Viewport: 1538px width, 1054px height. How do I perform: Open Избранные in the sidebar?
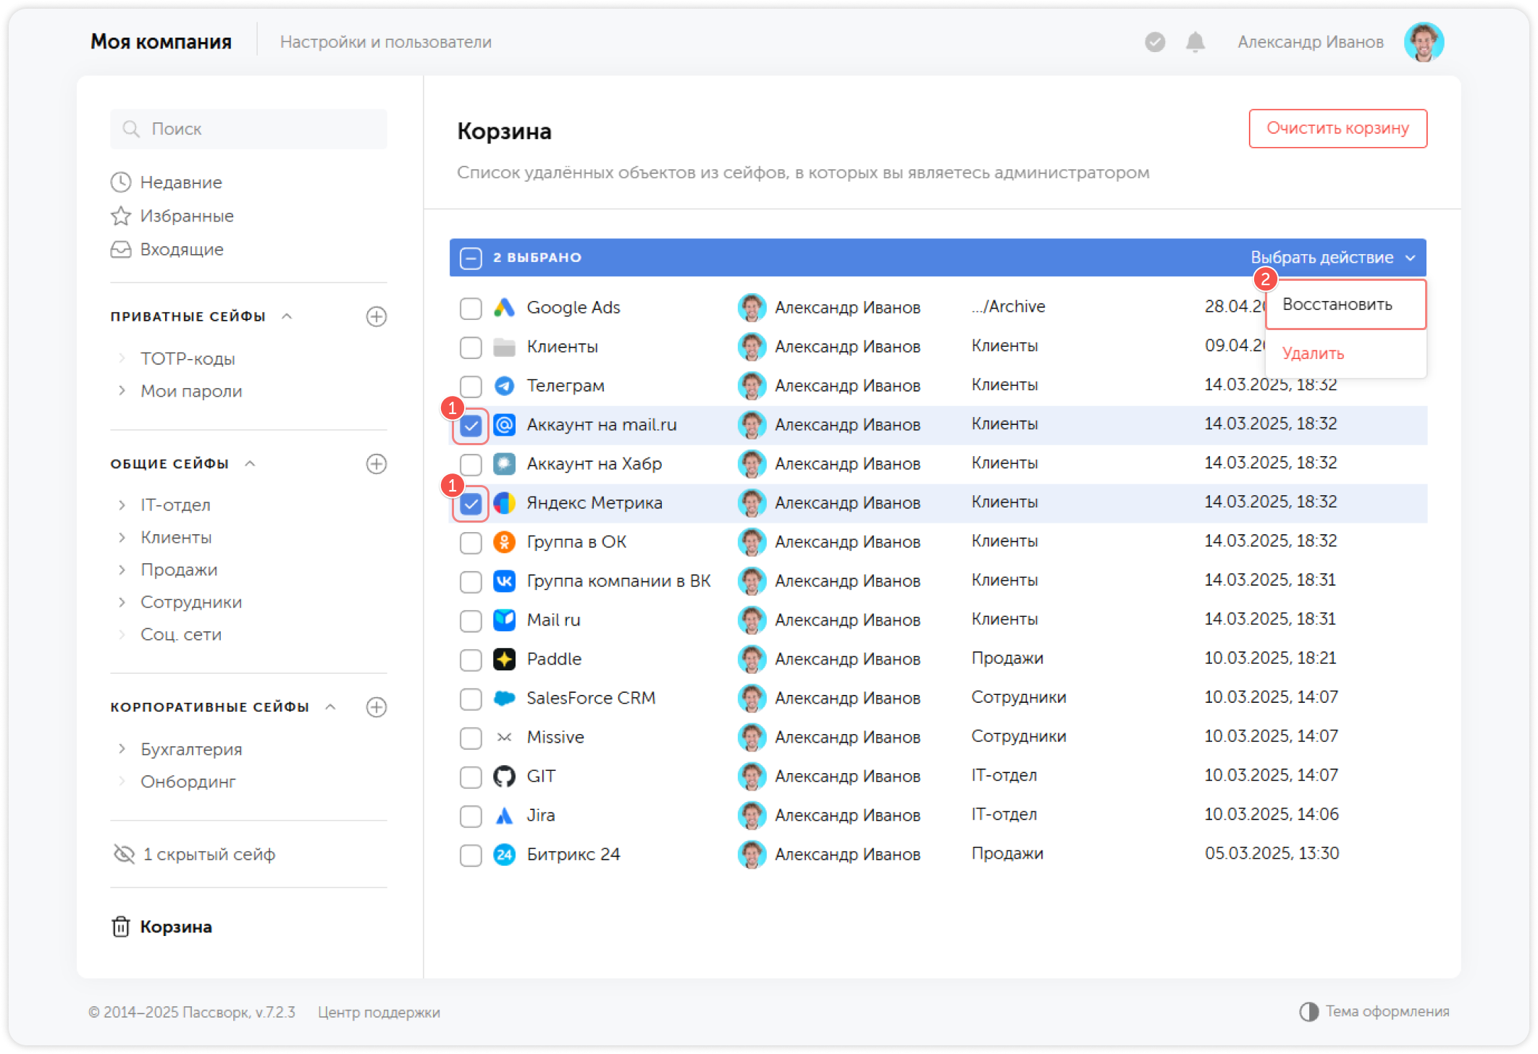186,216
